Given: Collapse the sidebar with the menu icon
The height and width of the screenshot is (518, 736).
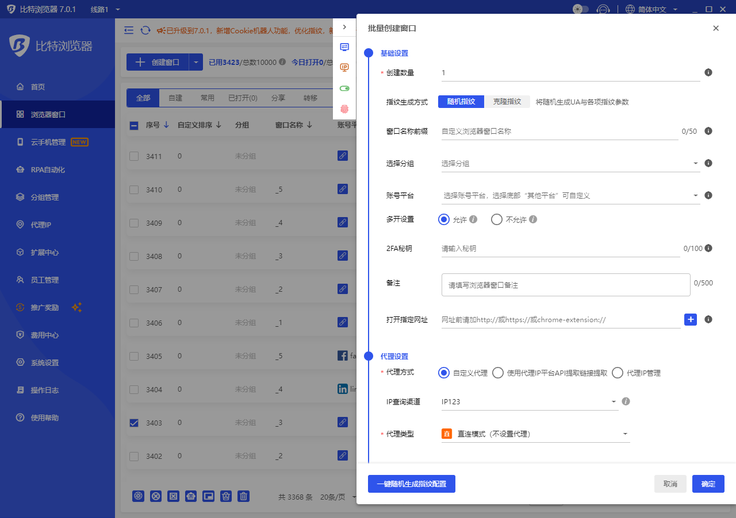Looking at the screenshot, I should 129,30.
